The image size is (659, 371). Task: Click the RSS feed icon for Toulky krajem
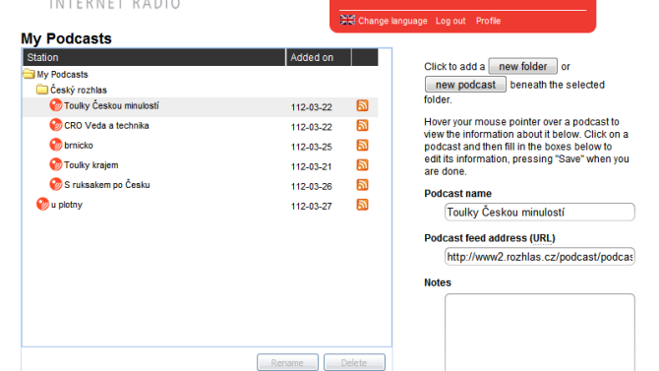pyautogui.click(x=362, y=164)
